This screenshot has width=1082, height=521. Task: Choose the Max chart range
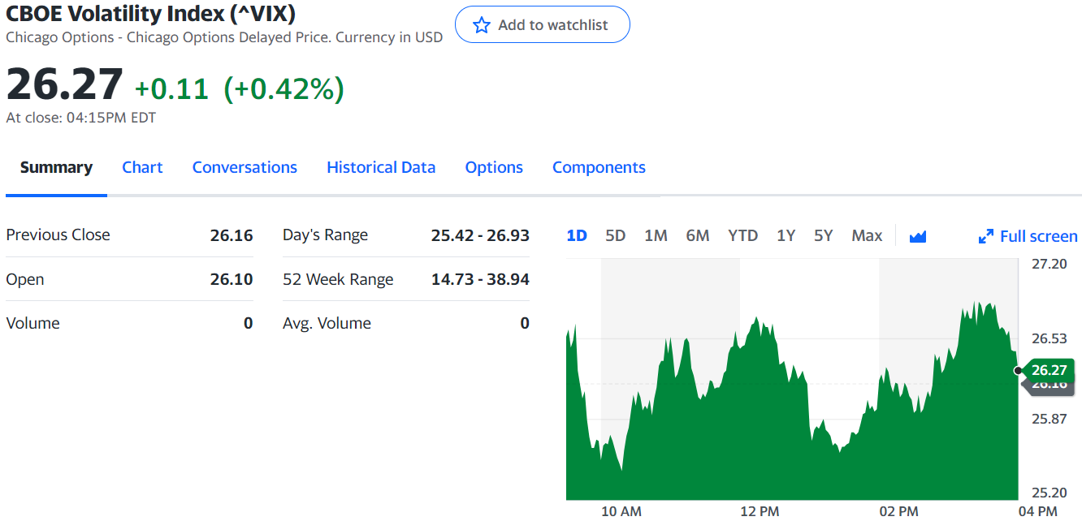867,235
